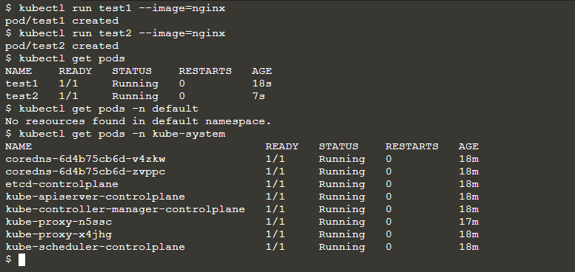
Task: Click the coredns-6d4b75cb6d-v4zkw pod name
Action: (x=85, y=159)
